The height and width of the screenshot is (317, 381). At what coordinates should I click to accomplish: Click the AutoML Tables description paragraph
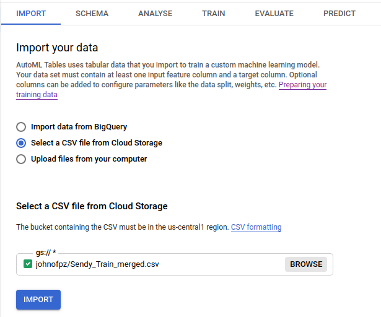tap(167, 74)
